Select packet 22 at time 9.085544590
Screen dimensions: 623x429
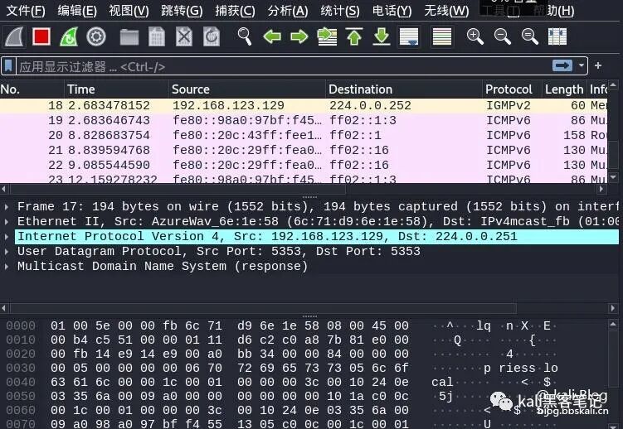tap(304, 165)
